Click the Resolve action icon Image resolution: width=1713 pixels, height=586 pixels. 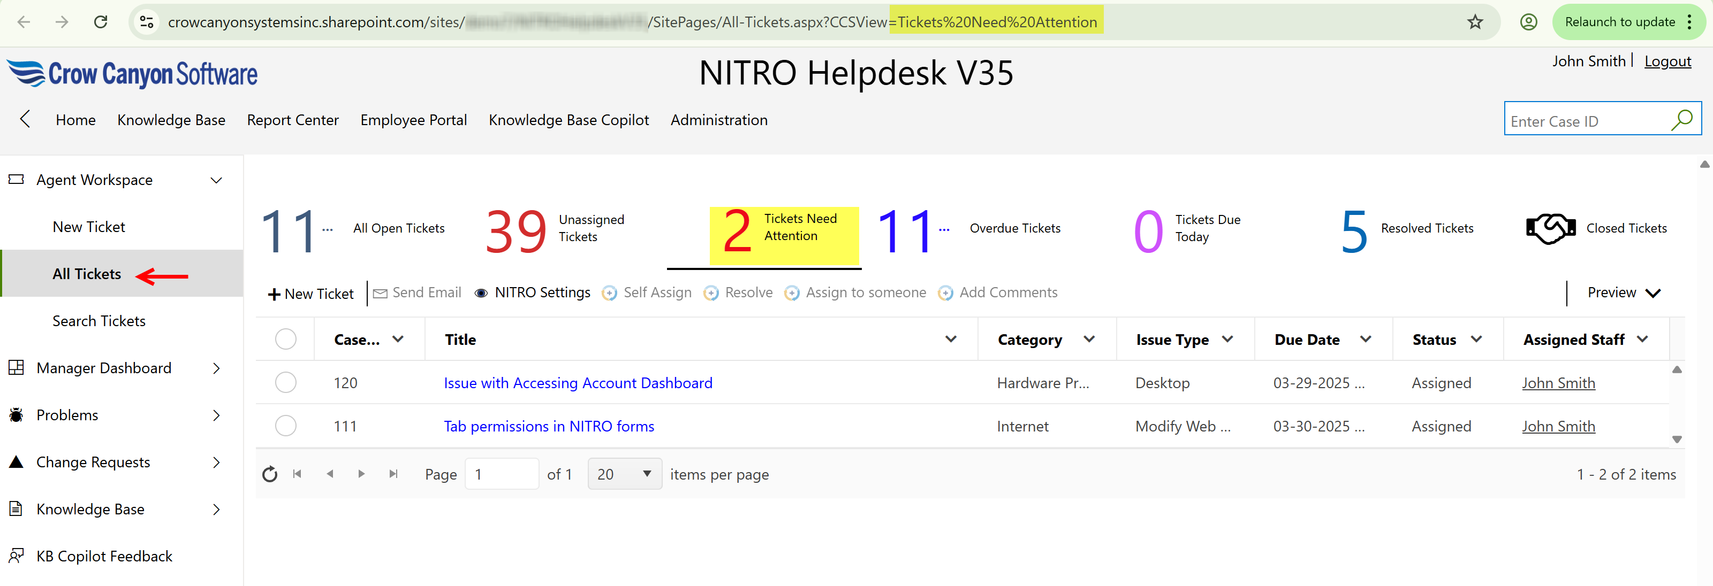click(x=711, y=292)
